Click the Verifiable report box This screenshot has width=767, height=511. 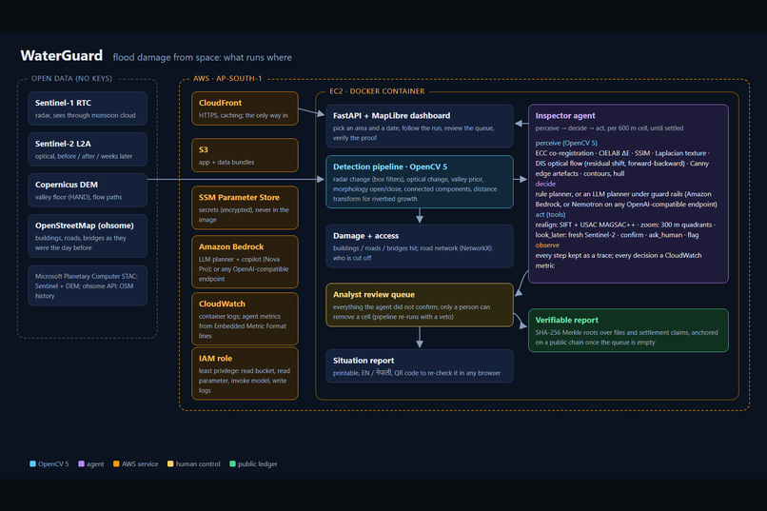pos(628,330)
